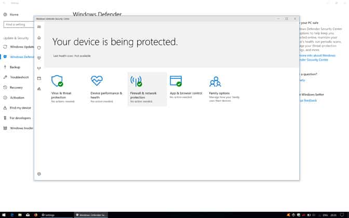Click the Get help link in Settings
349x218 pixels.
pos(302,80)
